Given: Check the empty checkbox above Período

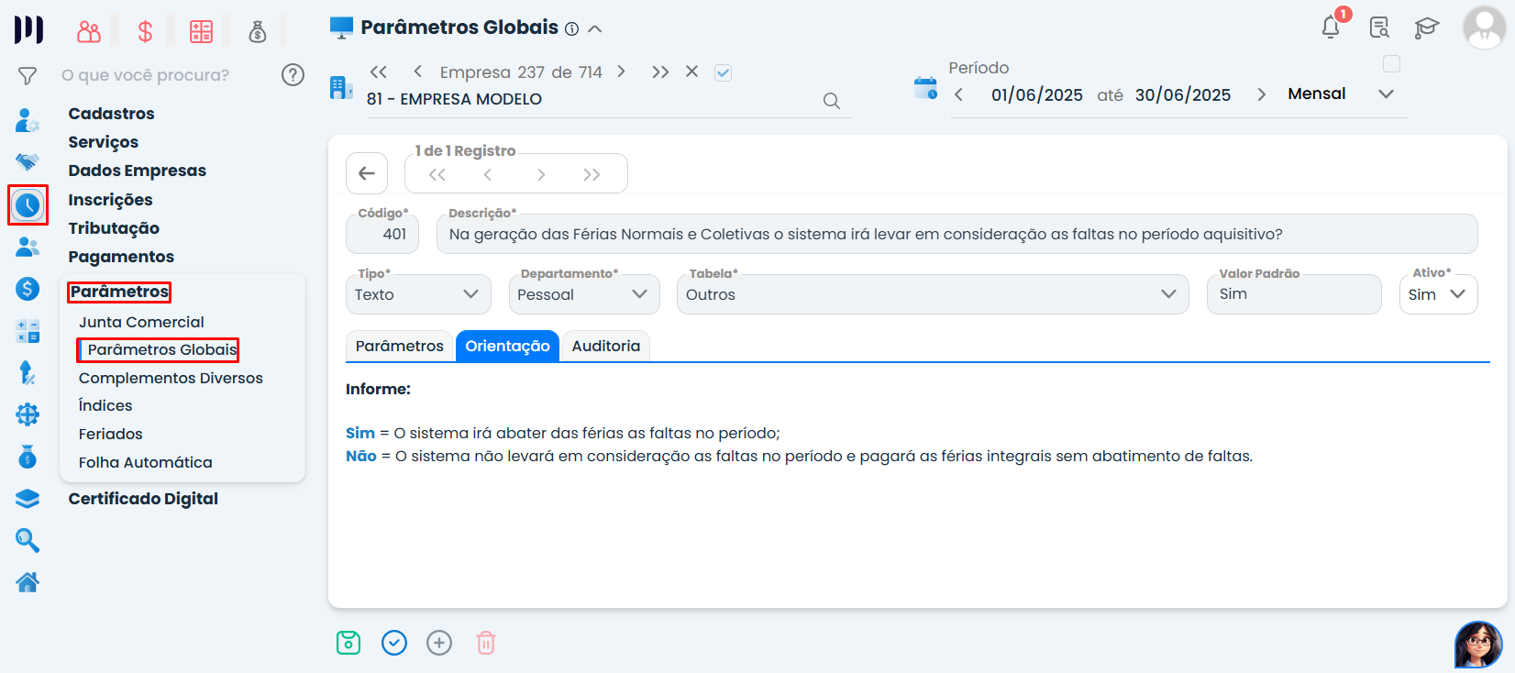Looking at the screenshot, I should click(x=1391, y=64).
